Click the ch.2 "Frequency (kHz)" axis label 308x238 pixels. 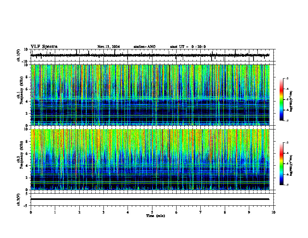click(x=21, y=155)
